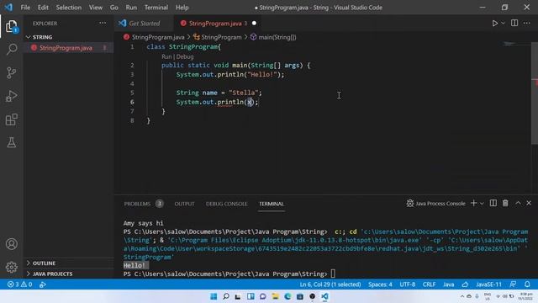Switch to the Debug Console tab
The width and height of the screenshot is (538, 303).
pyautogui.click(x=226, y=204)
